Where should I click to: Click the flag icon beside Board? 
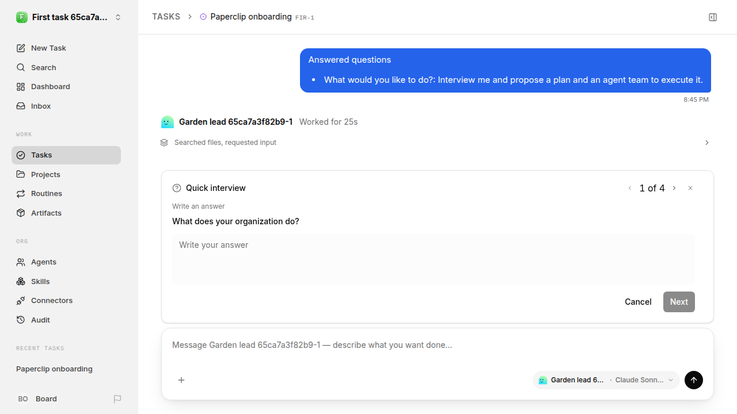117,399
